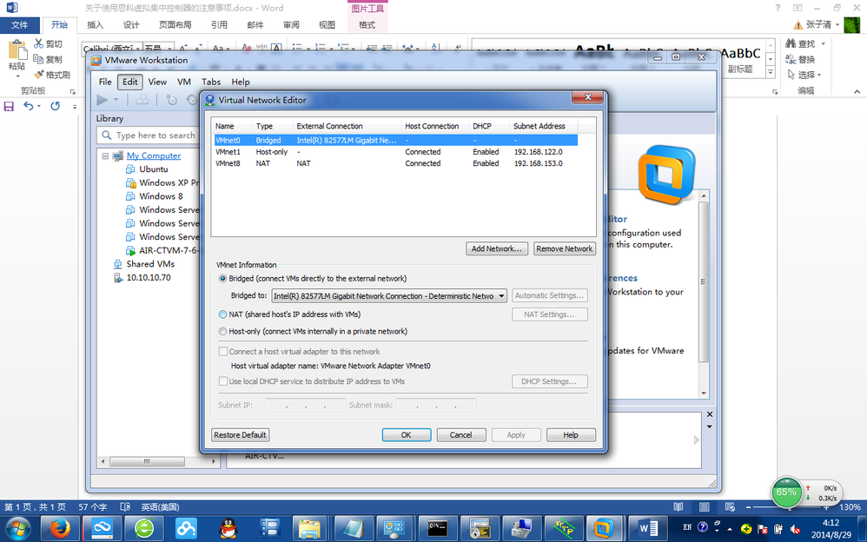
Task: Open Windows Explorer folder icon in taskbar
Action: (x=309, y=528)
